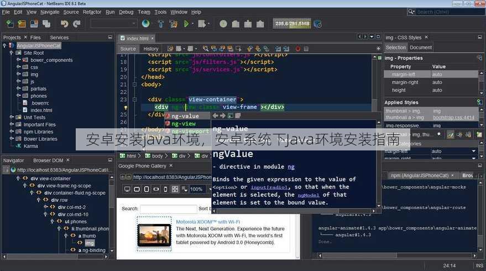Follow the ng link in documentation
The height and width of the screenshot is (271, 486).
tap(291, 167)
